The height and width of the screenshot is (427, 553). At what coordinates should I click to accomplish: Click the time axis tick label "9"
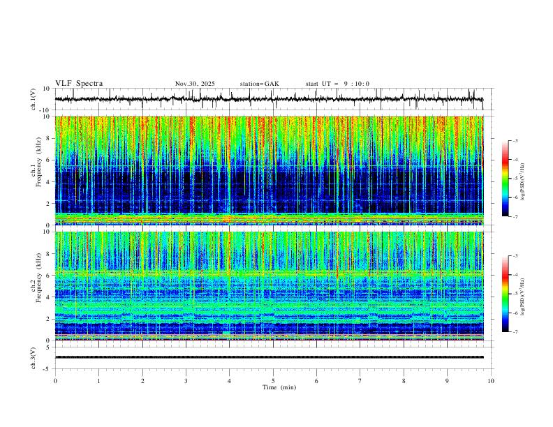(447, 381)
